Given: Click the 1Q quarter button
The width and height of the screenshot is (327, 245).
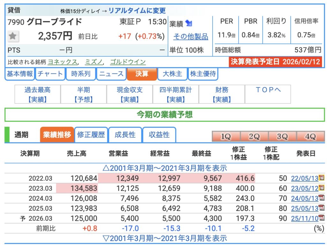Looking at the screenshot, I should coord(226,137).
